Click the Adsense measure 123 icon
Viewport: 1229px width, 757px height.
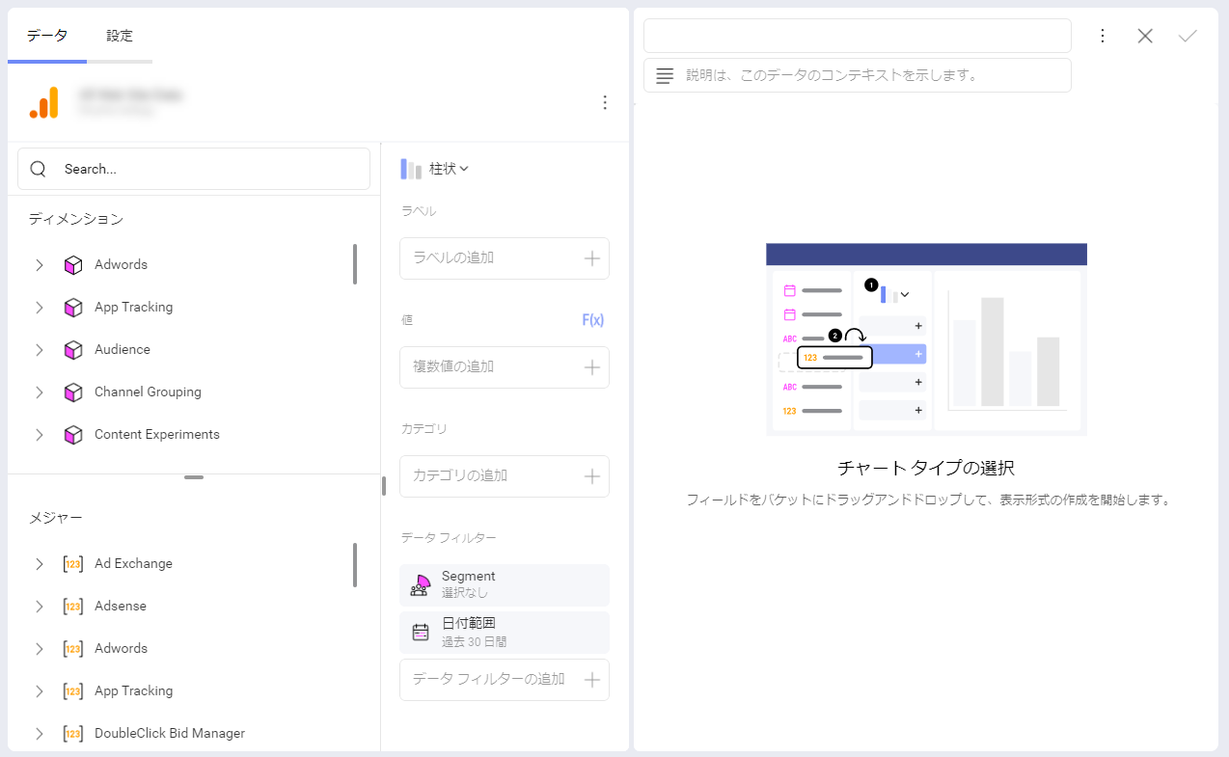click(x=73, y=607)
